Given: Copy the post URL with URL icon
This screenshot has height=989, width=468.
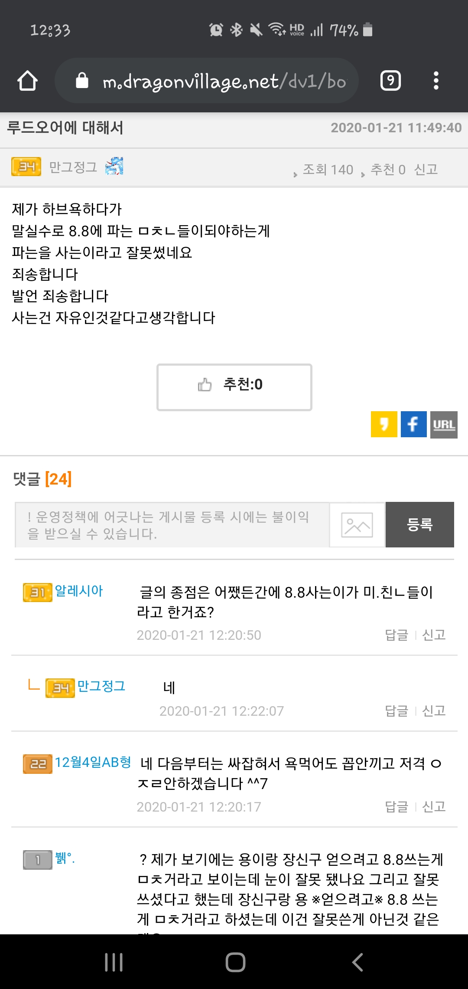Looking at the screenshot, I should [444, 425].
